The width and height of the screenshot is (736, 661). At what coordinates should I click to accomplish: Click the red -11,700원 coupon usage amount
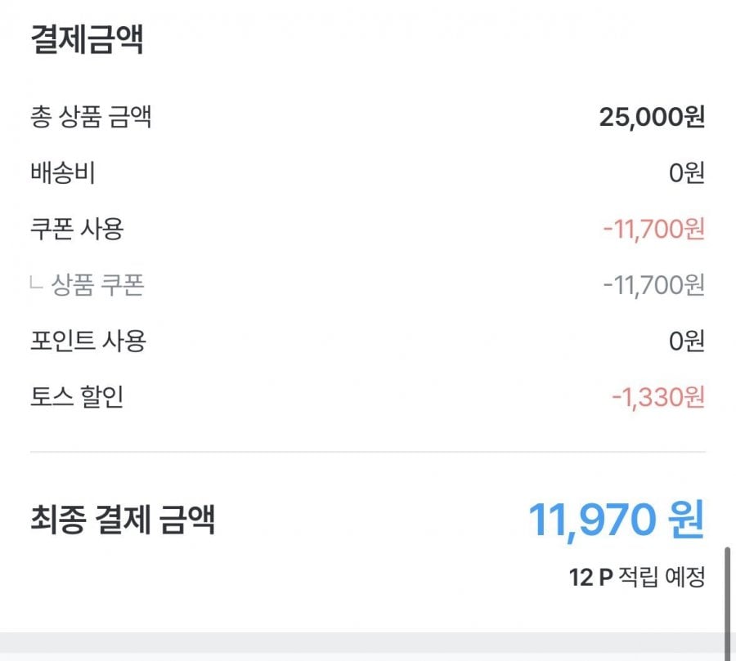pyautogui.click(x=653, y=230)
